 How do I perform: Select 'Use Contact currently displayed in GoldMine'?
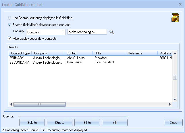pyautogui.click(x=10, y=18)
